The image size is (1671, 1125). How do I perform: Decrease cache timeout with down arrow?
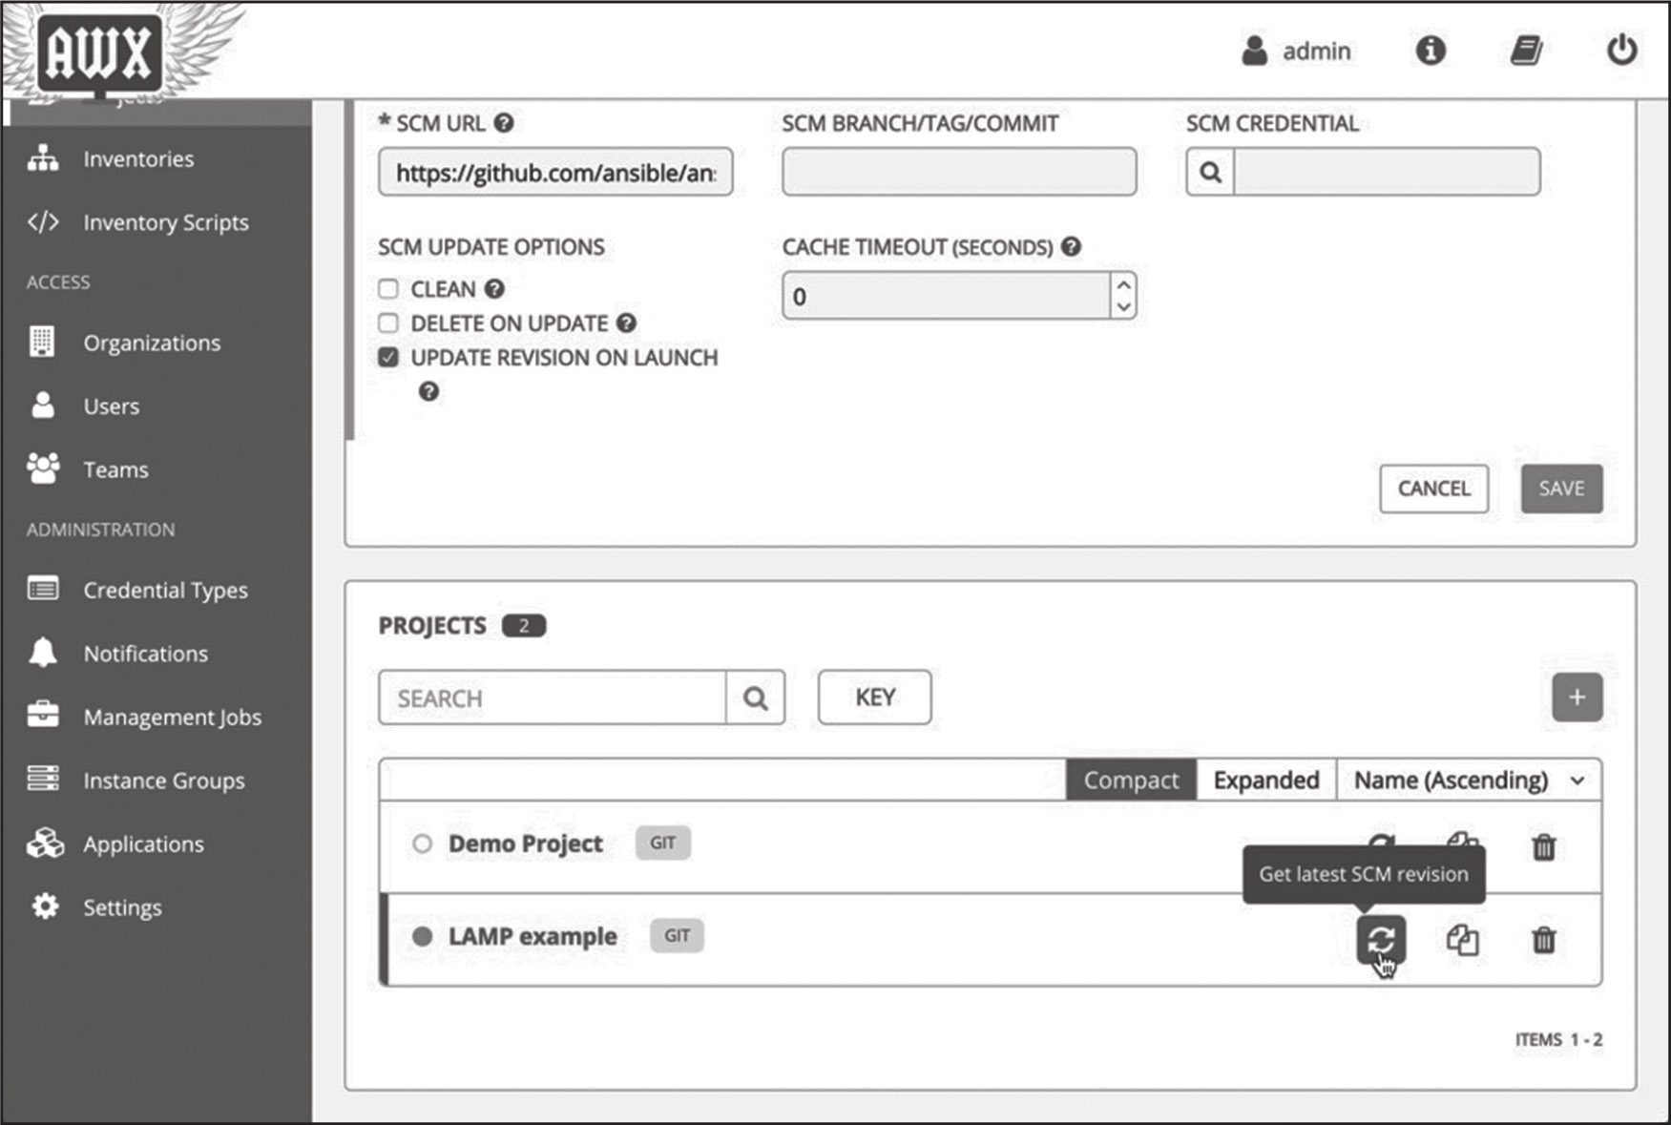pos(1123,307)
